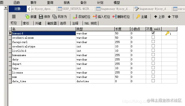Open the GXXF_YKTXFJL @SJB table tab

pos(76,9)
